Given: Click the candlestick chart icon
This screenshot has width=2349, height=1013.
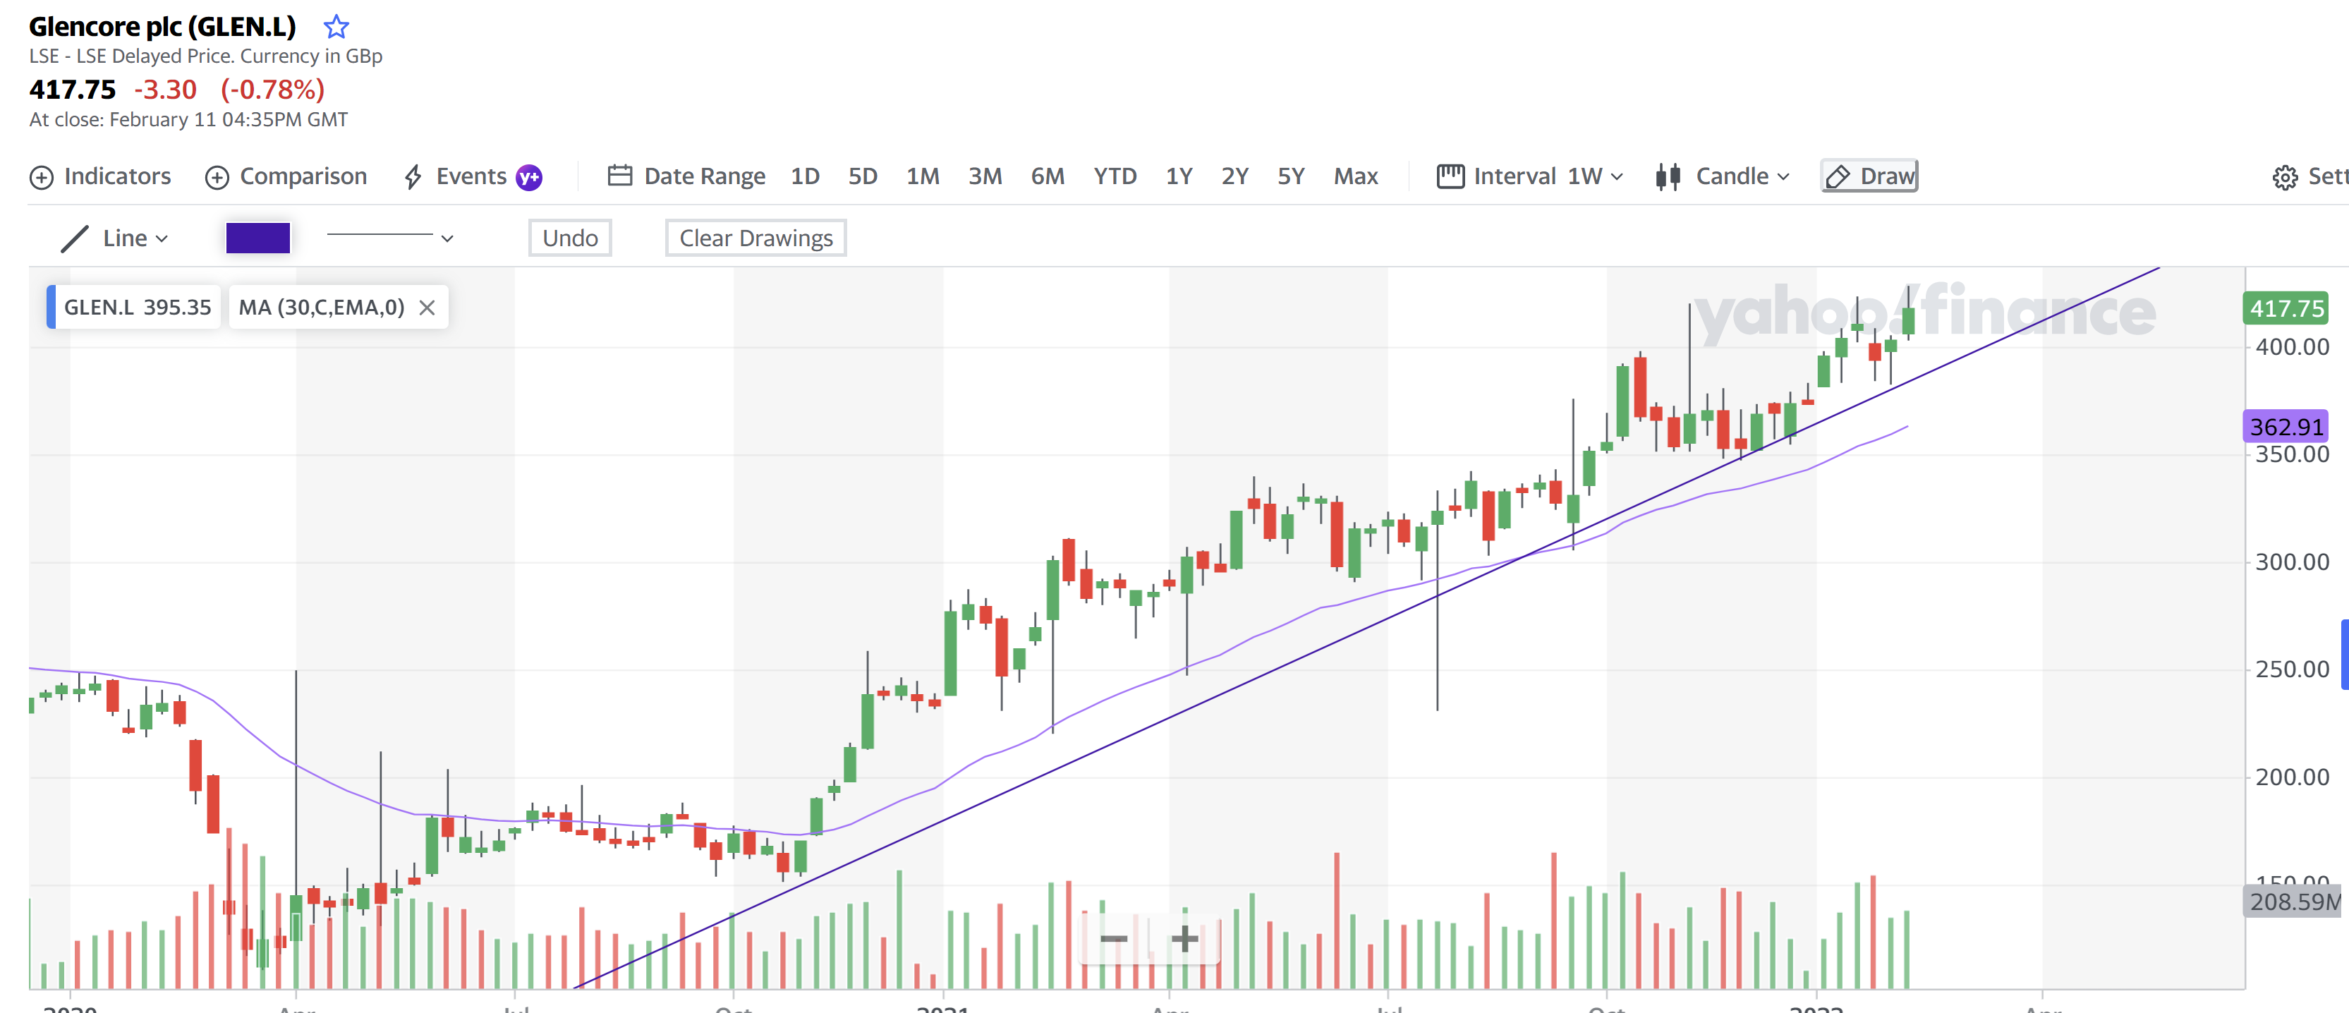Looking at the screenshot, I should coord(1668,176).
